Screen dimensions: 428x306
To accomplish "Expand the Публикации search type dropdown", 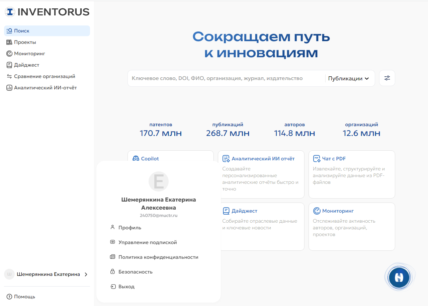I will [x=348, y=78].
